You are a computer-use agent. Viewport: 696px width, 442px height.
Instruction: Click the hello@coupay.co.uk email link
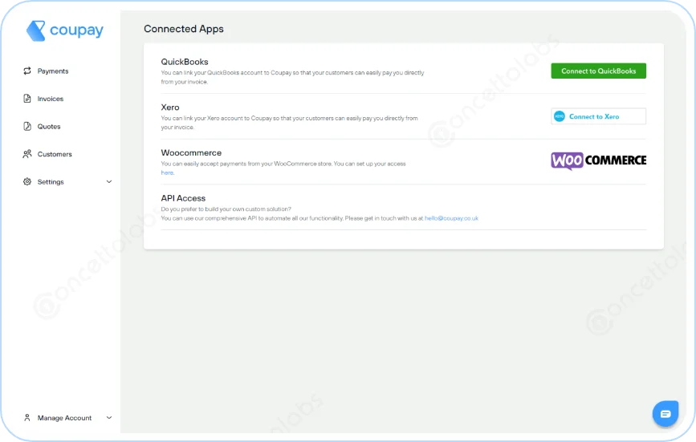451,218
